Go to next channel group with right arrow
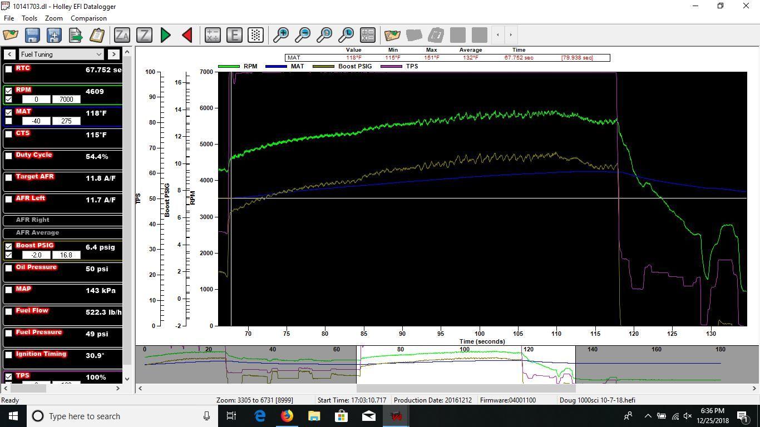Image resolution: width=760 pixels, height=427 pixels. click(113, 54)
